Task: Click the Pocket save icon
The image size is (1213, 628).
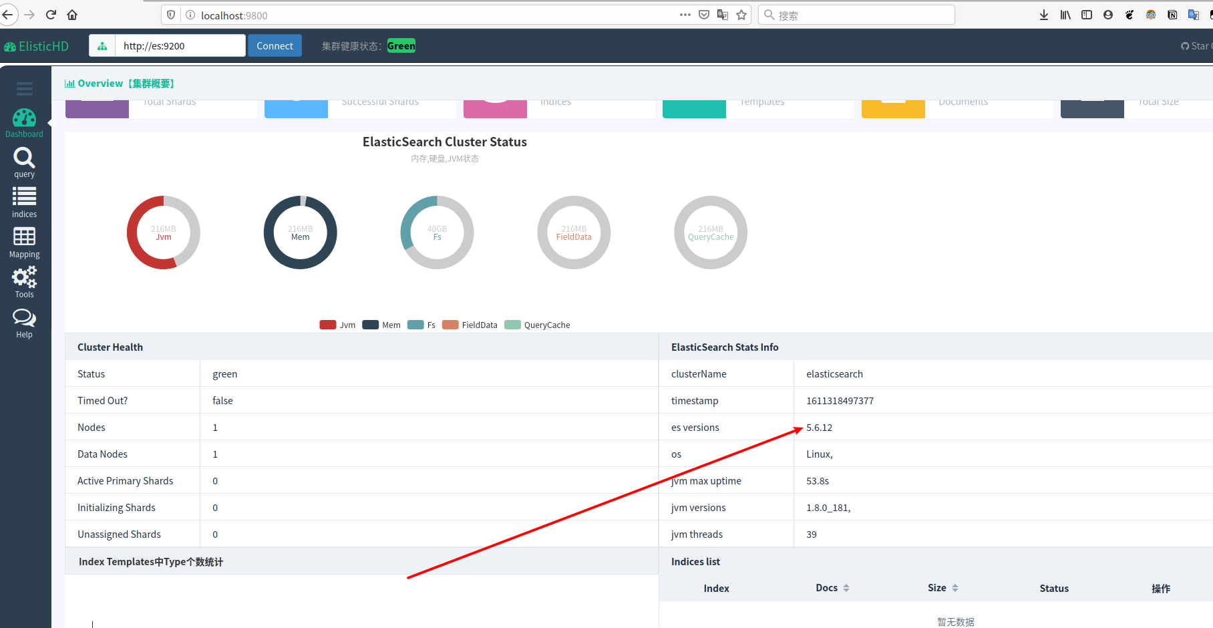Action: [704, 15]
